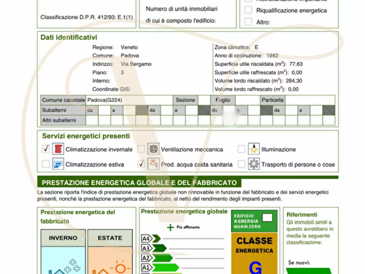Screen dimensions: 365x274
Task: Switch to the INVERNO column header
Action: [63, 238]
